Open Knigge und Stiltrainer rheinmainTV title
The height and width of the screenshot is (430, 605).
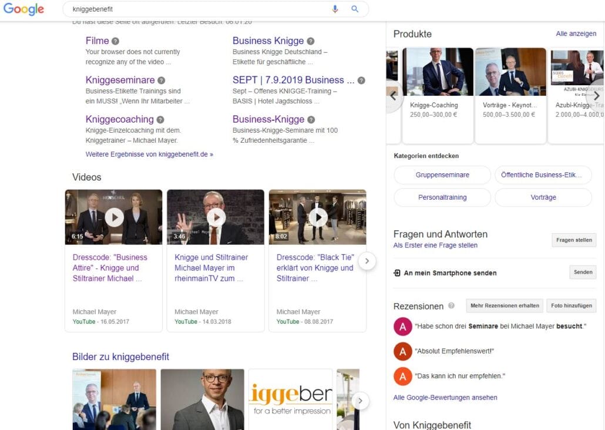tap(211, 268)
